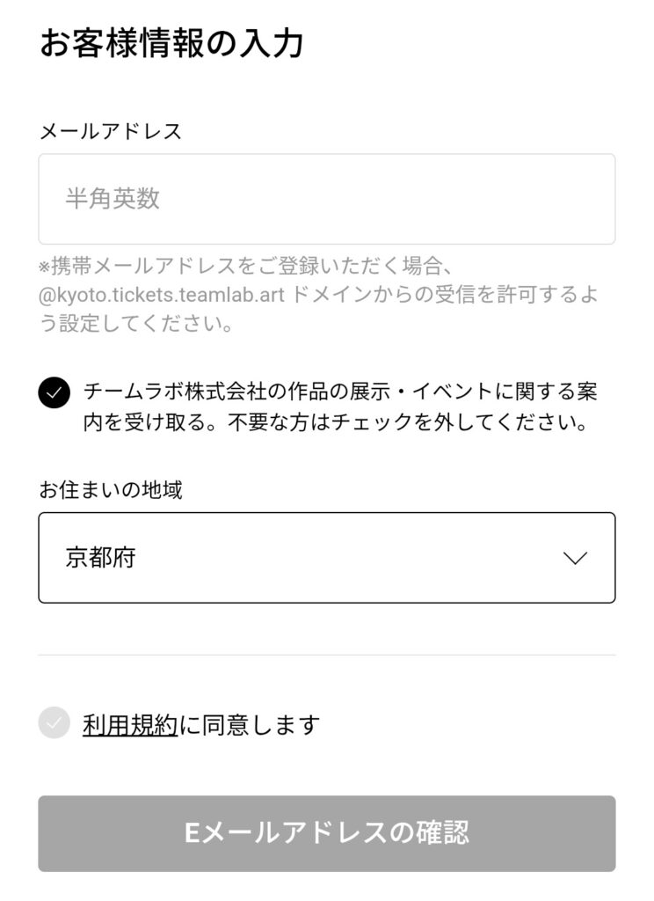Click the kyoto.tickets.teamlab.art domain note

tap(162, 295)
